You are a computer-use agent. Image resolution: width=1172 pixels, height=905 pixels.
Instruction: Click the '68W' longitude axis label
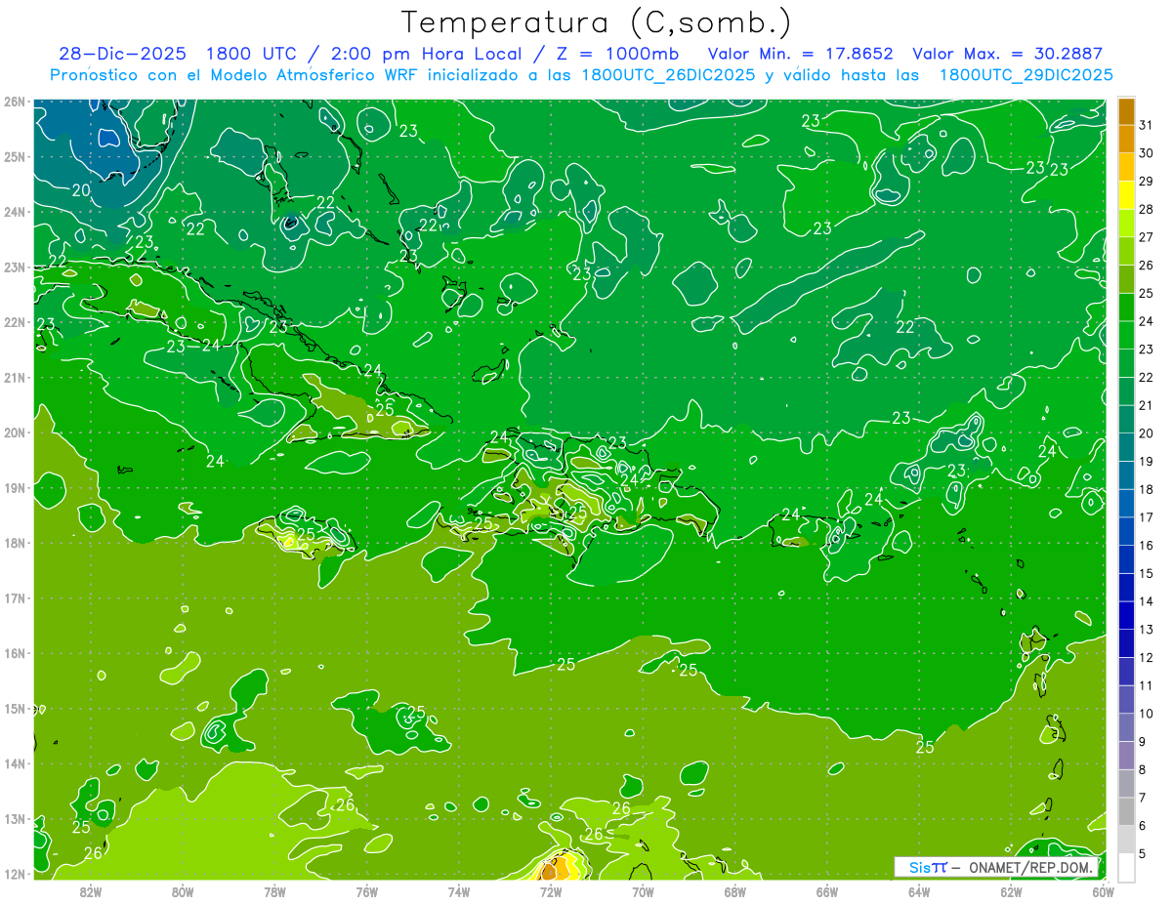(x=735, y=891)
